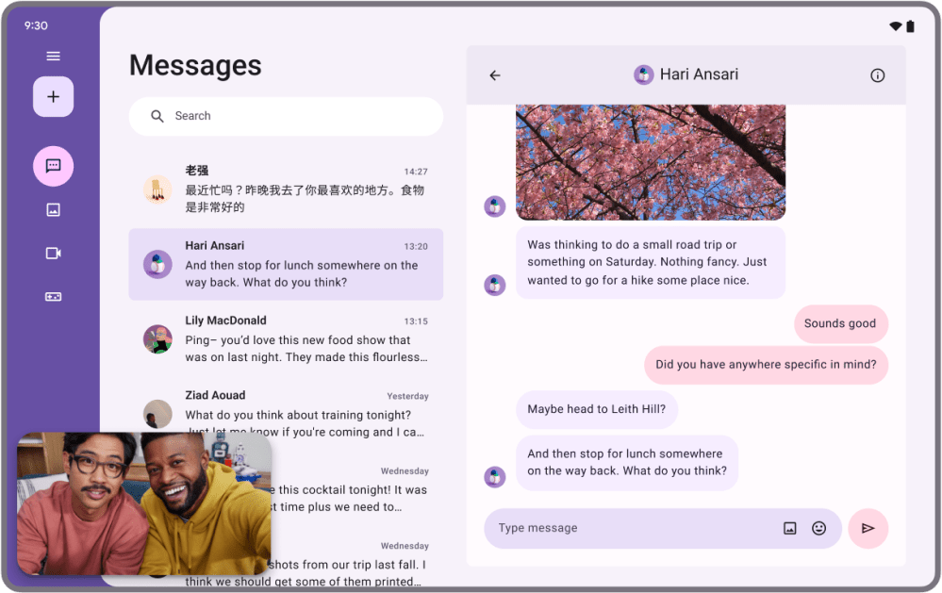Go back using the arrow in chat header

point(495,75)
